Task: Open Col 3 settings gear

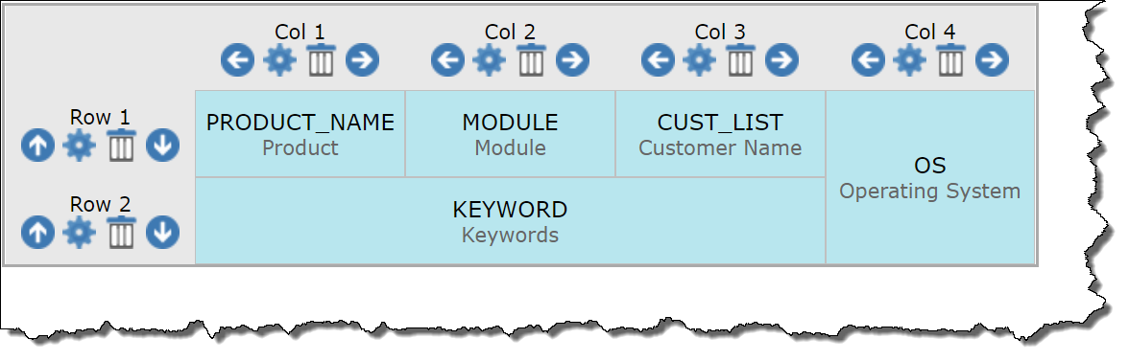Action: point(699,60)
